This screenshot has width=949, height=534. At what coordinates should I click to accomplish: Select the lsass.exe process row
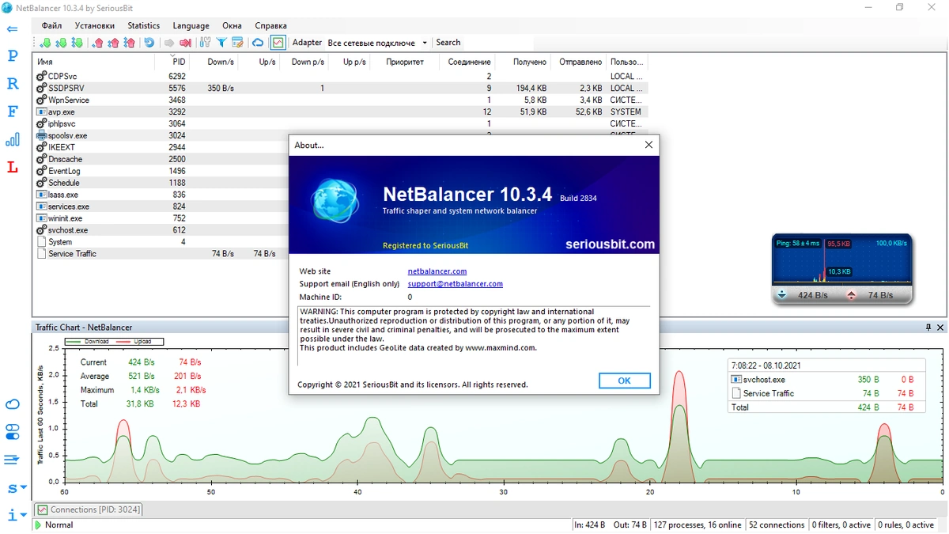pyautogui.click(x=161, y=195)
